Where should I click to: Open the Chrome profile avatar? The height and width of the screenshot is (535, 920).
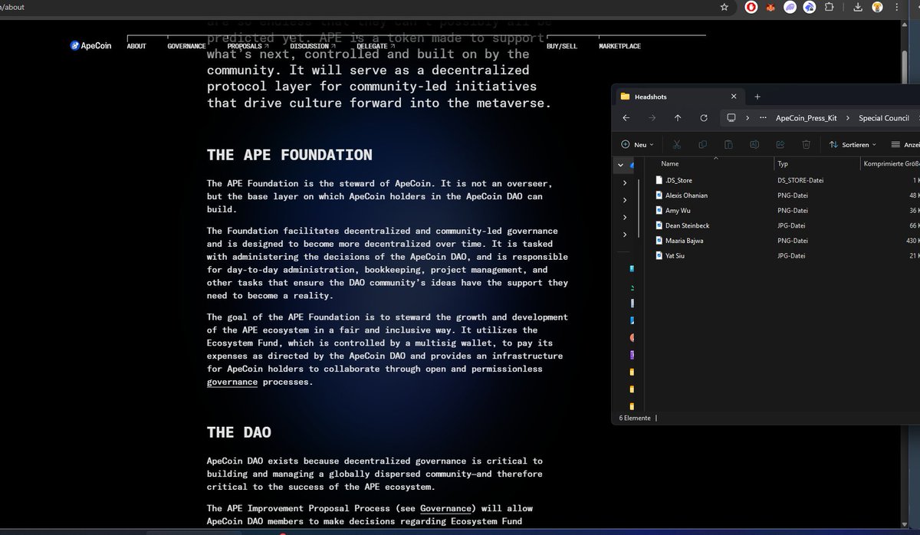pyautogui.click(x=876, y=7)
